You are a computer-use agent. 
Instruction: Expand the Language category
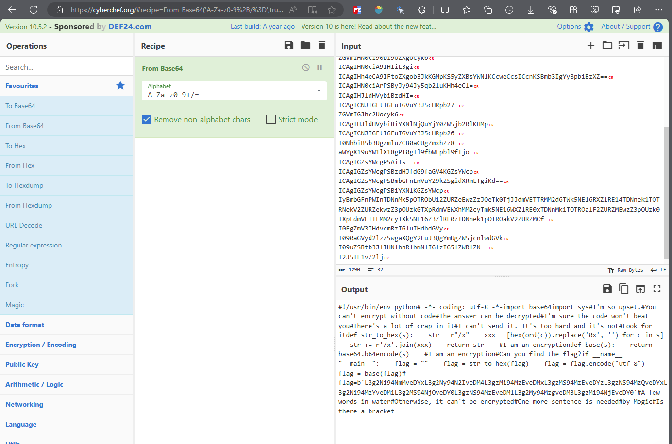(67, 424)
